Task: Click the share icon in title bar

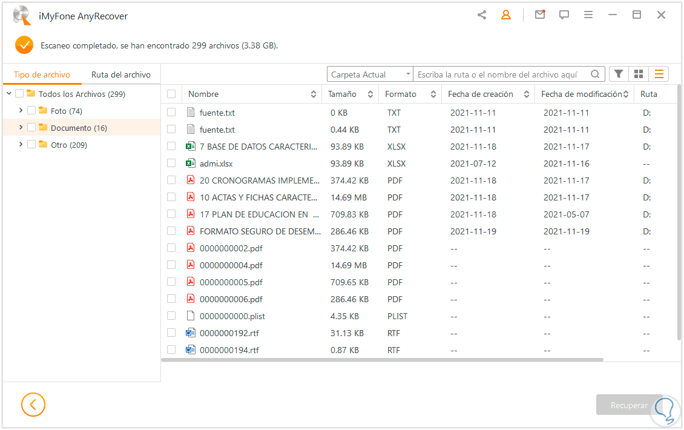Action: click(x=482, y=15)
